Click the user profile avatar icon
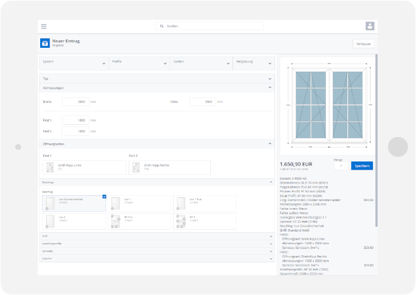Image resolution: width=416 pixels, height=295 pixels. (369, 26)
